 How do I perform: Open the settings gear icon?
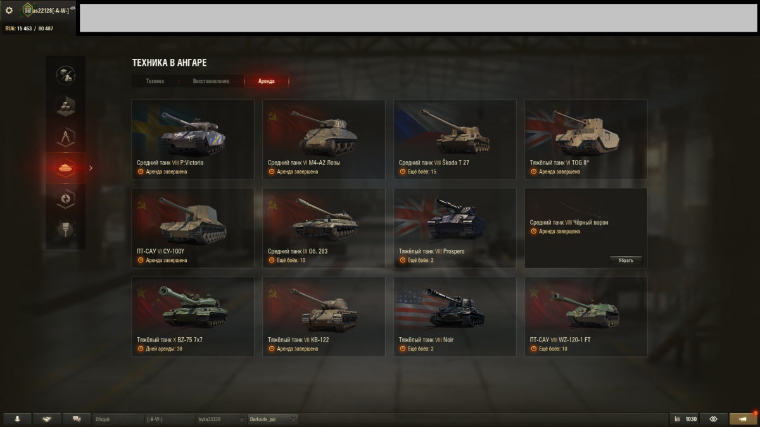(x=9, y=11)
